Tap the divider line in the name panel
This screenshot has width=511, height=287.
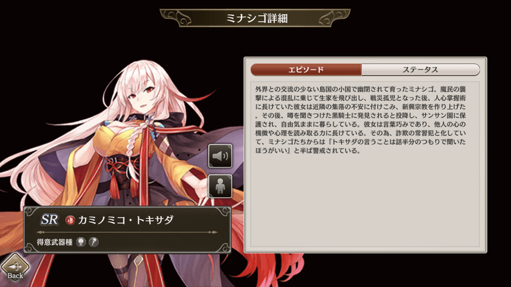(127, 232)
